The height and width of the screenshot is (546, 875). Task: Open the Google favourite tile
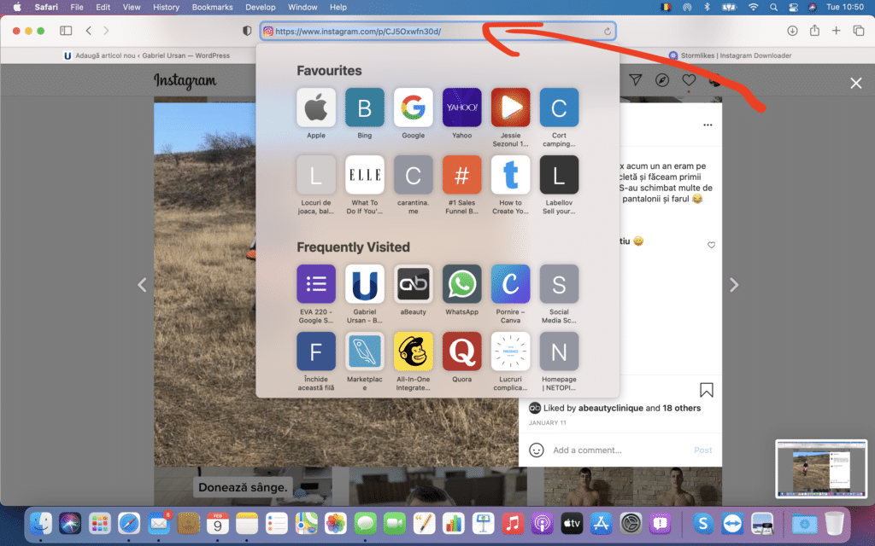(x=413, y=107)
